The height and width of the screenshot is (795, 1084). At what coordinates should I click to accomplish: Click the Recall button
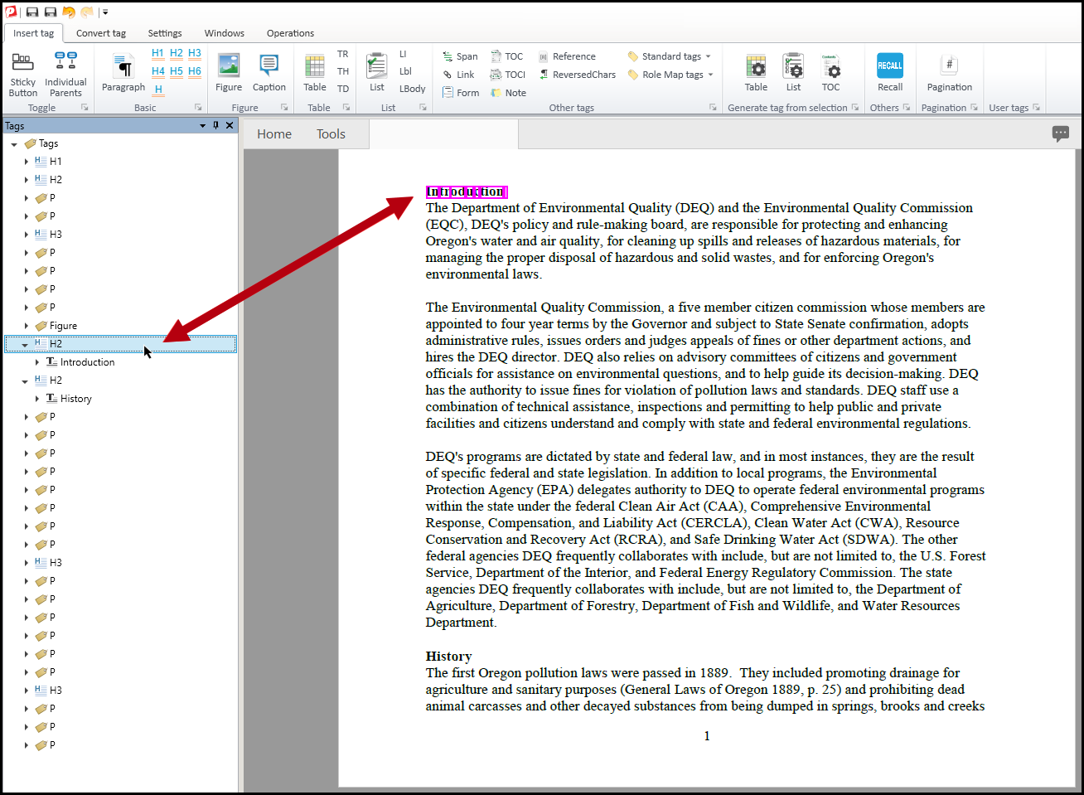(x=890, y=73)
